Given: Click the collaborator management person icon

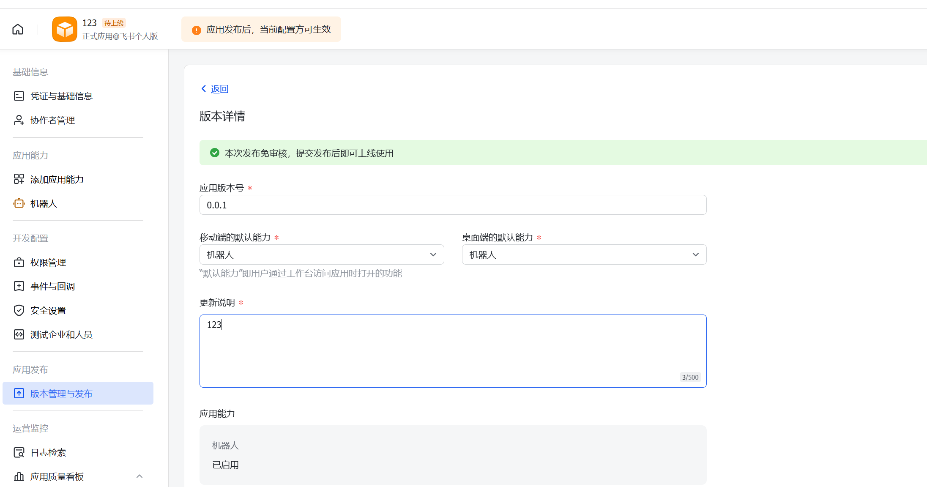Looking at the screenshot, I should click(19, 120).
